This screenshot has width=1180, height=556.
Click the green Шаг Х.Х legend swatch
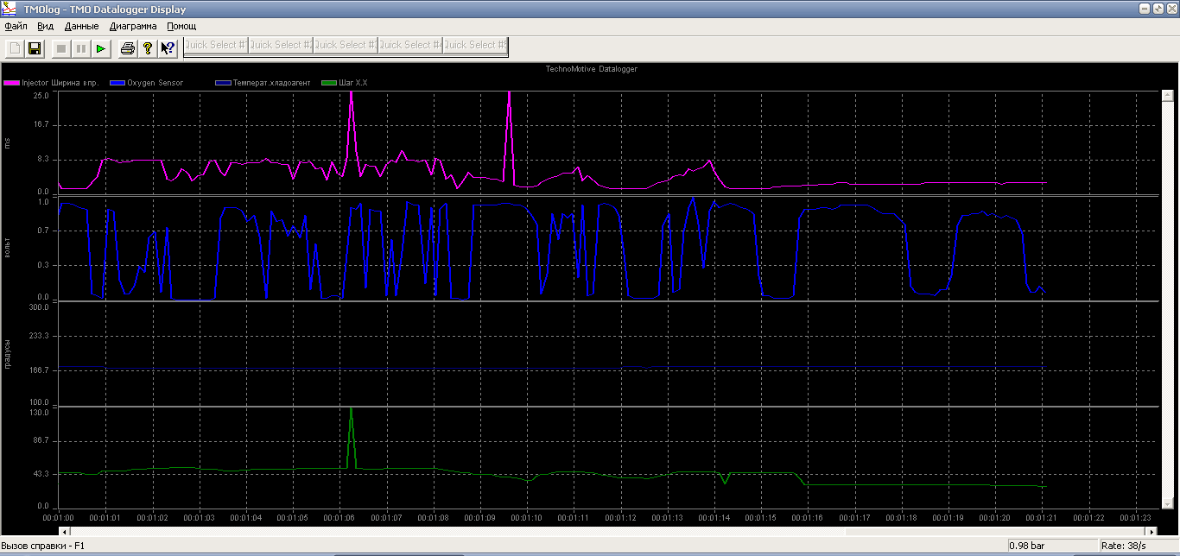click(328, 83)
